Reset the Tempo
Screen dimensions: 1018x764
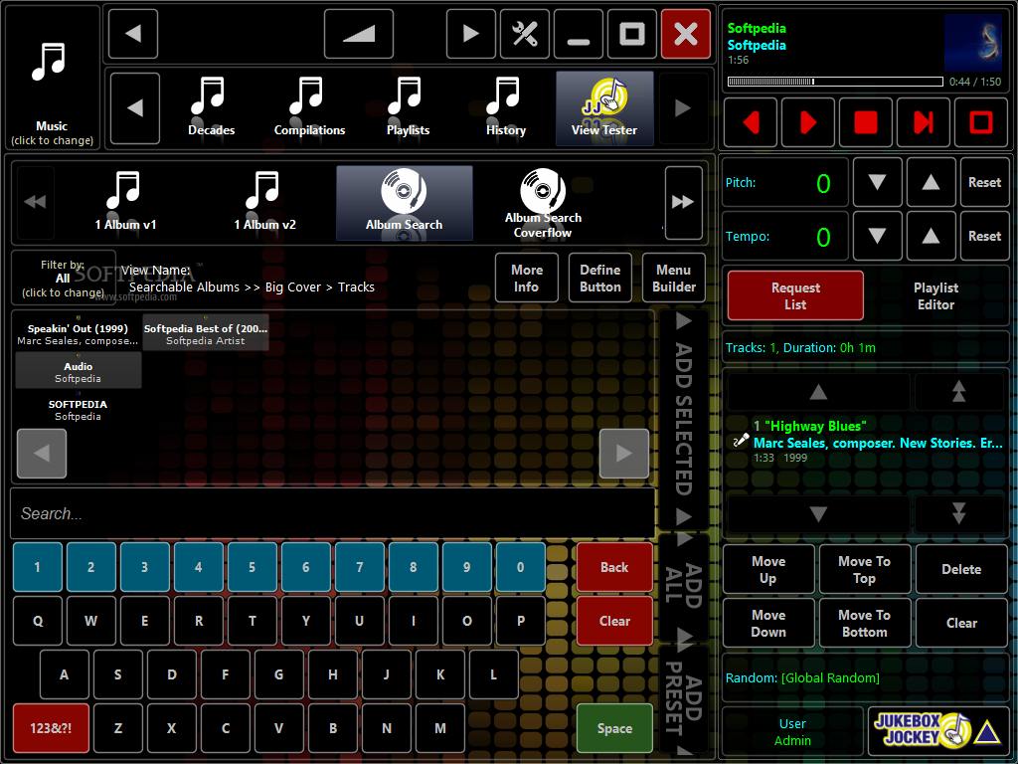pos(984,236)
